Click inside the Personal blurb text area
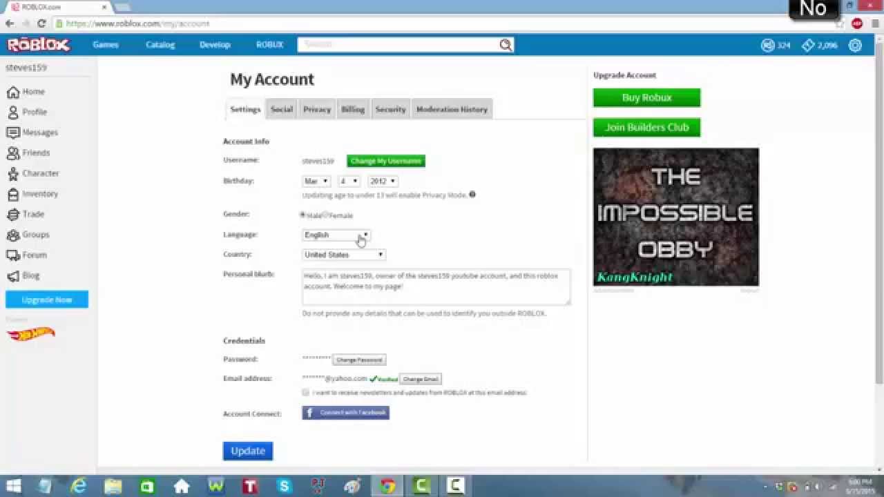The width and height of the screenshot is (884, 497). point(436,287)
